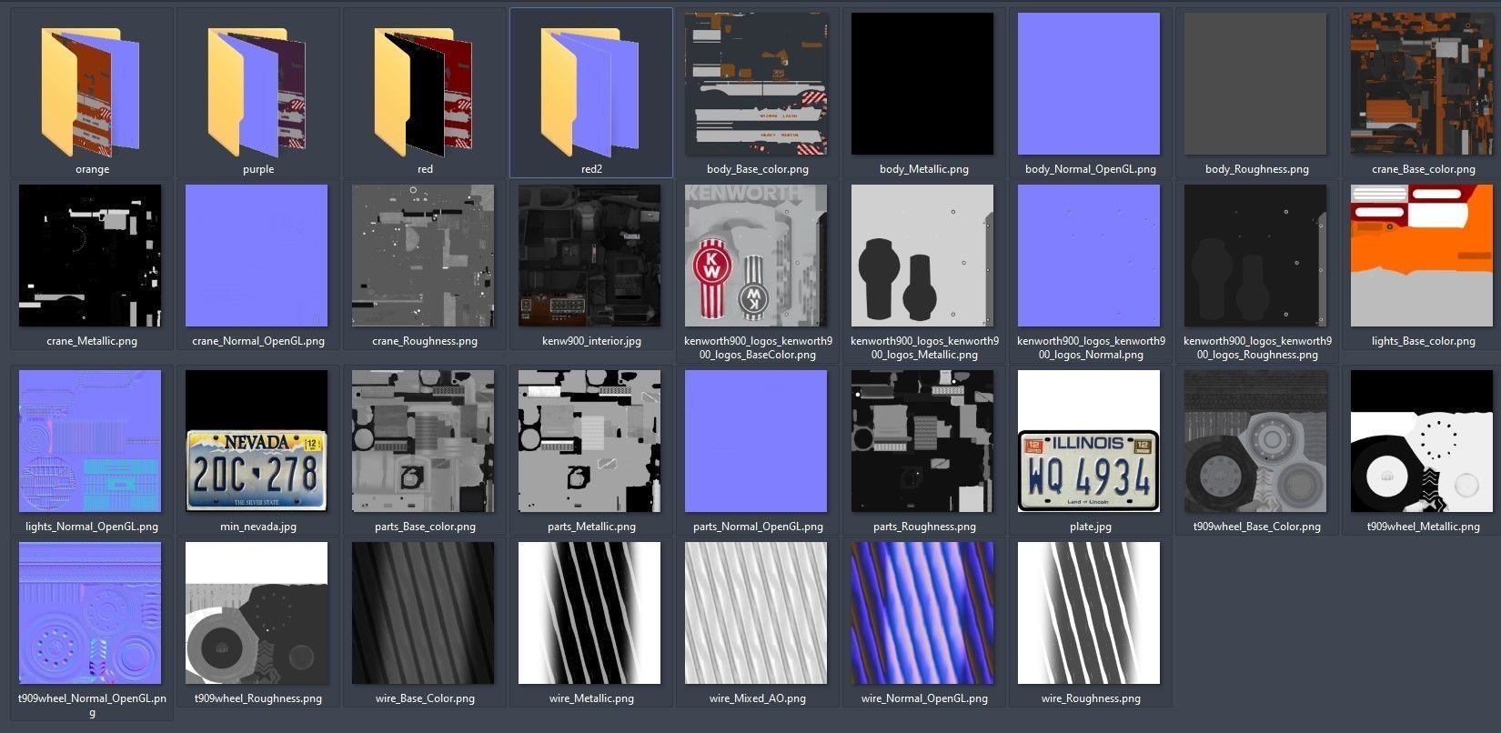This screenshot has height=733, width=1501.
Task: Click the 'lights_Base_color.png' file name
Action: [1424, 341]
